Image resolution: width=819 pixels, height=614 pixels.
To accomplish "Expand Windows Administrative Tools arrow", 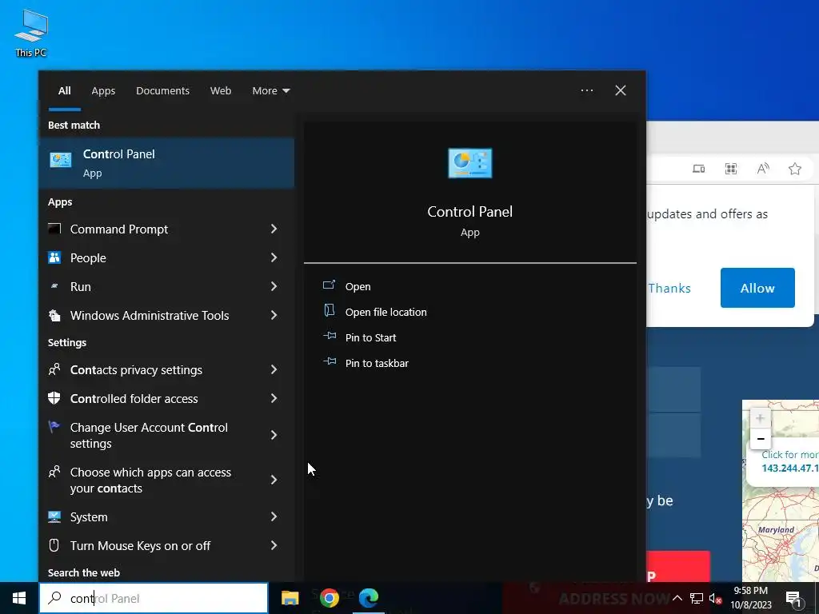I will click(x=274, y=315).
